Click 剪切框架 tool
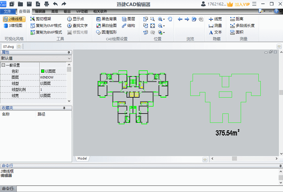The height and width of the screenshot is (192, 283). pos(41,19)
